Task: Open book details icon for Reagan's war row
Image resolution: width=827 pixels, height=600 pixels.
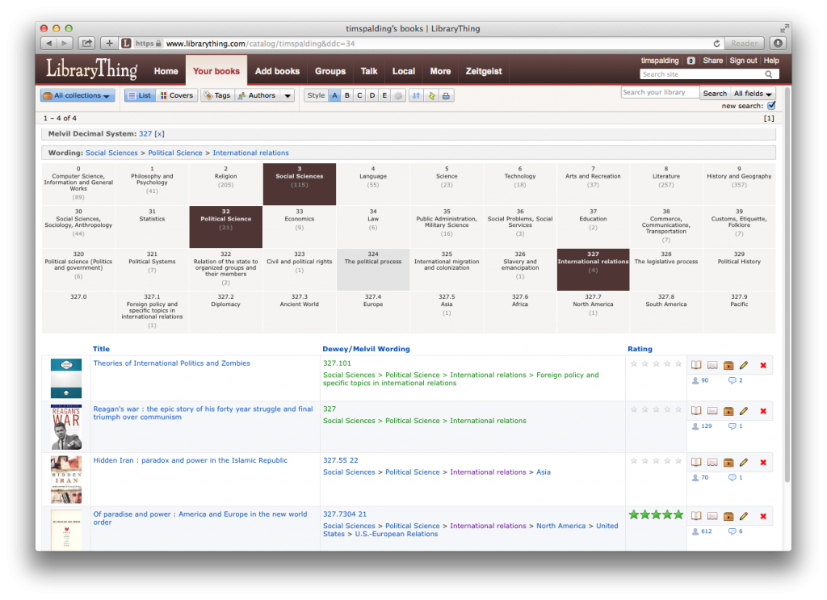Action: click(x=696, y=411)
